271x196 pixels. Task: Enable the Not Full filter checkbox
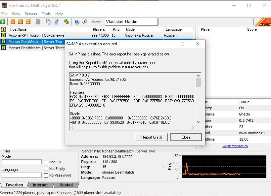coord(46,162)
